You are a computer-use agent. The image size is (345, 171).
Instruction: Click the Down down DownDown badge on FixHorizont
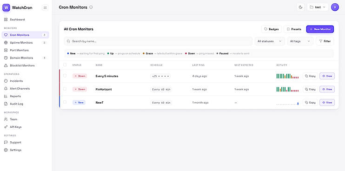click(x=80, y=89)
